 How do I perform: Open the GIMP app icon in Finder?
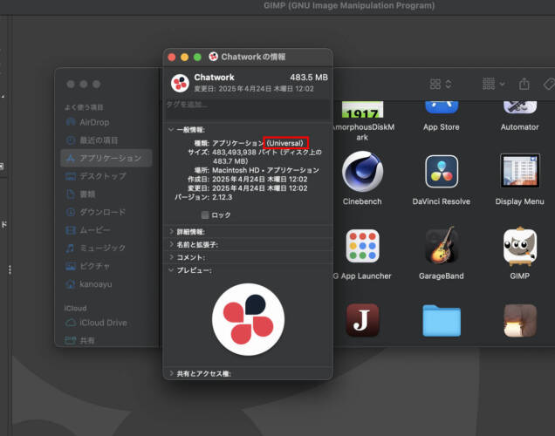[519, 246]
